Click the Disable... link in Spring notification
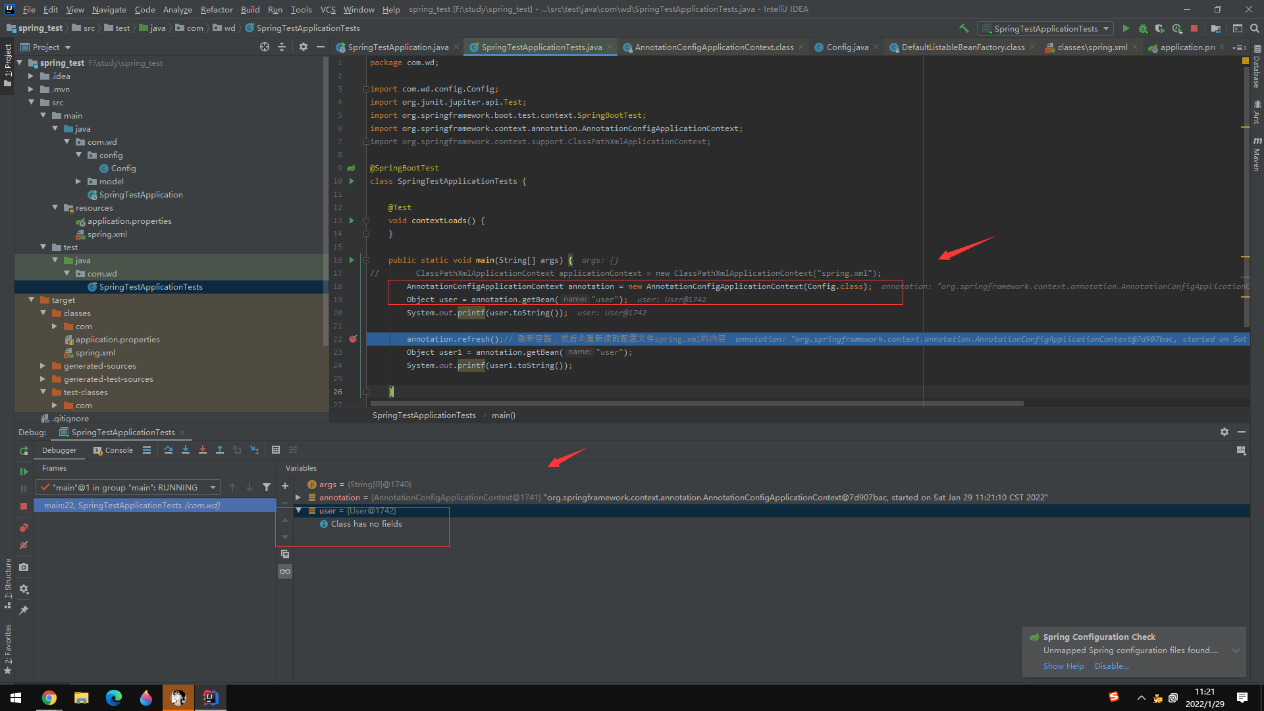 coord(1111,666)
